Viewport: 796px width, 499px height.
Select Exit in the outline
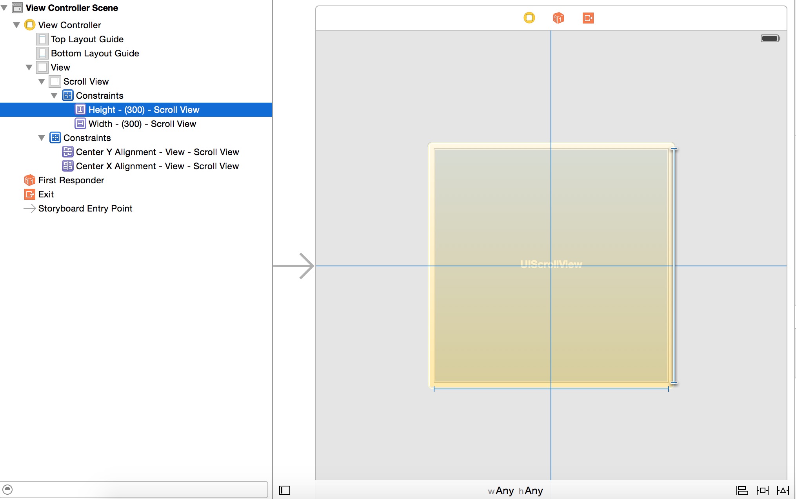click(136, 194)
